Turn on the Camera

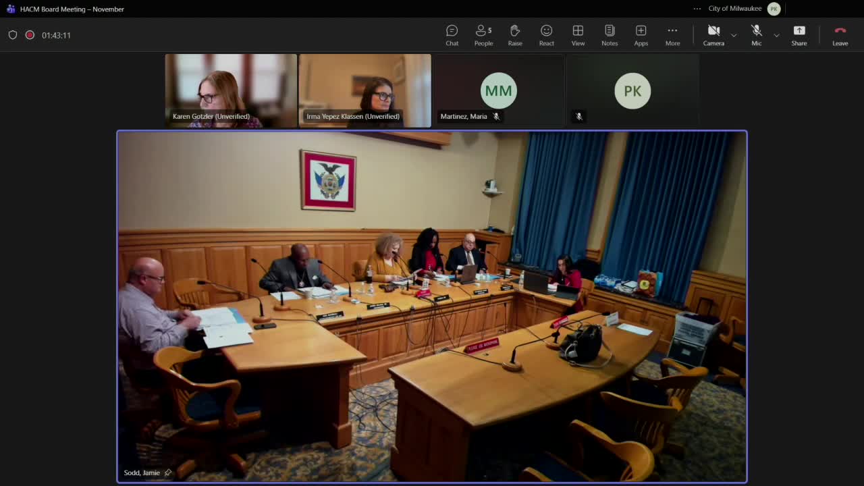pos(713,35)
